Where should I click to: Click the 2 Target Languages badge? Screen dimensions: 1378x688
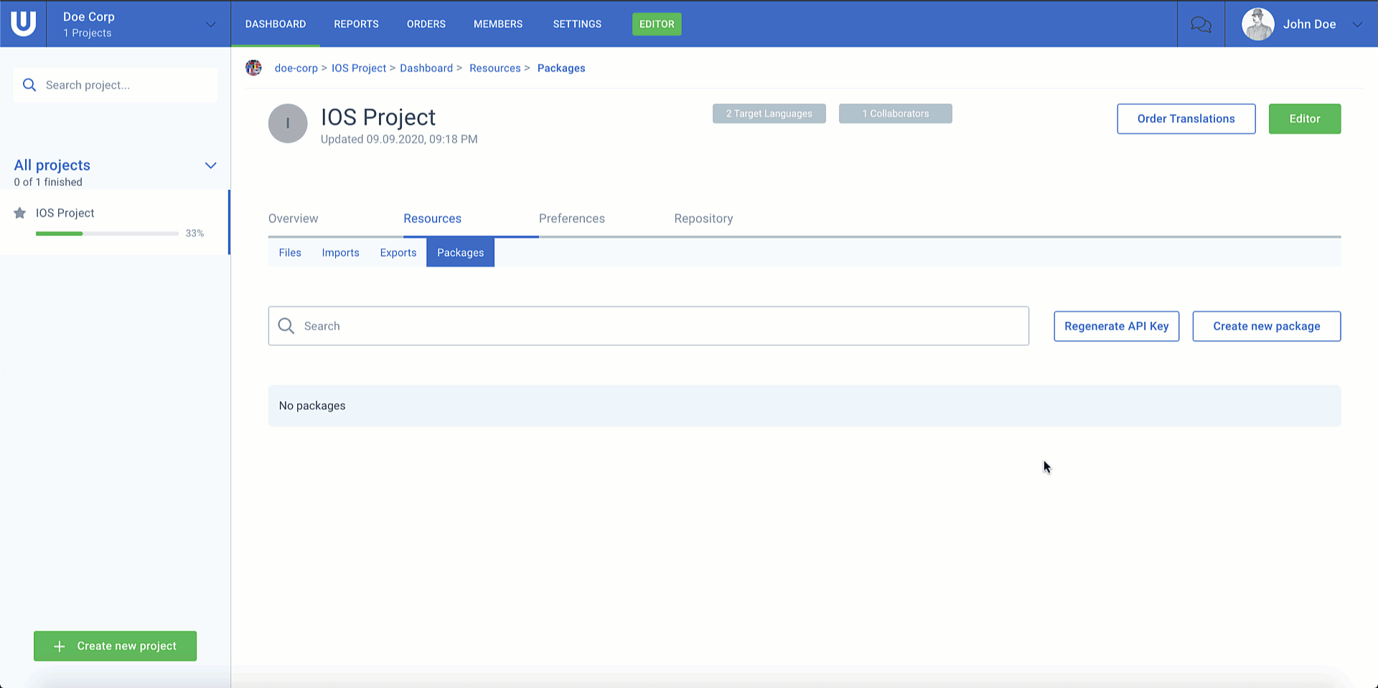point(769,113)
